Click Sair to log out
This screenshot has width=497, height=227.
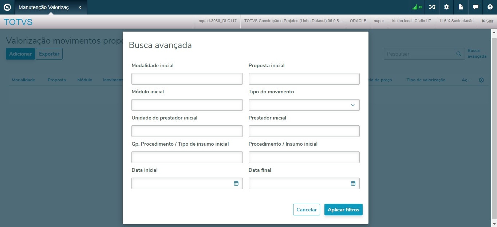tap(487, 21)
